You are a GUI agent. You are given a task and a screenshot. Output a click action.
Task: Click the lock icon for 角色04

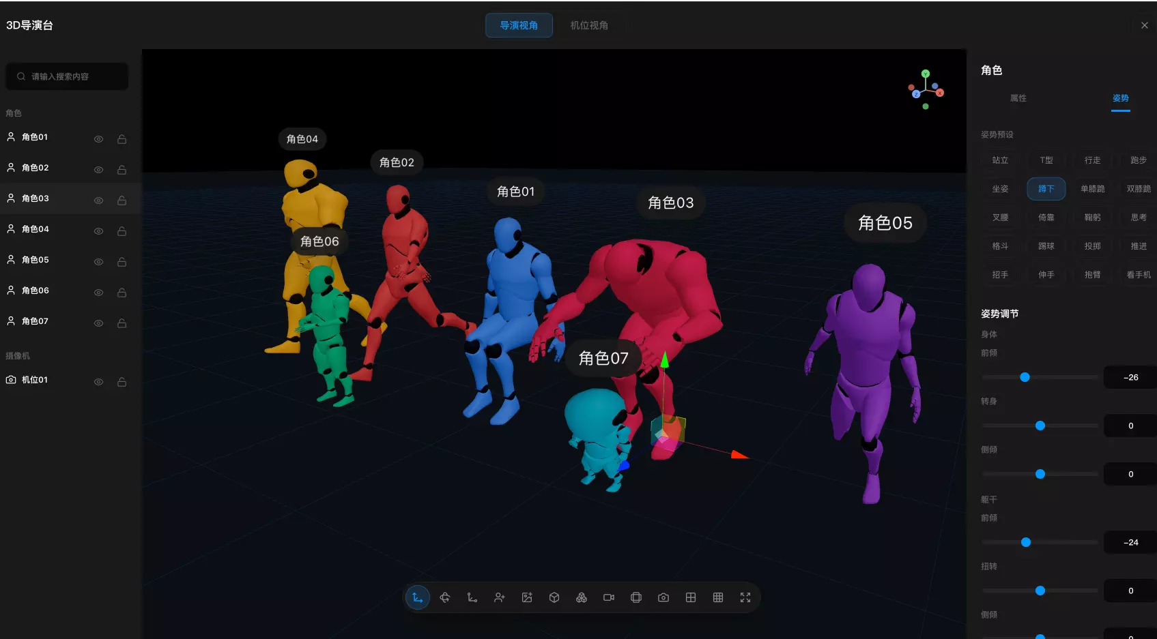click(x=122, y=231)
